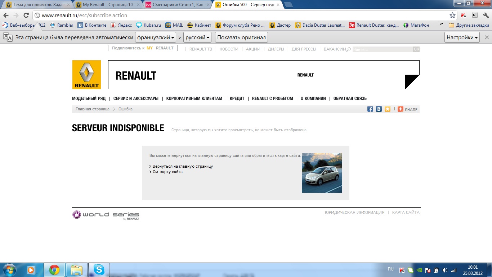Open RENAULT ТВ top link
492x277 pixels.
201,49
